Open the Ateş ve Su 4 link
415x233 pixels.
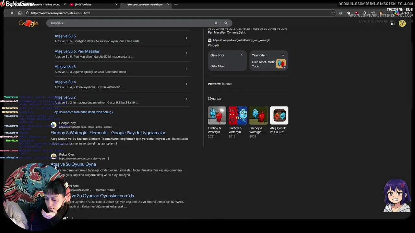click(65, 82)
